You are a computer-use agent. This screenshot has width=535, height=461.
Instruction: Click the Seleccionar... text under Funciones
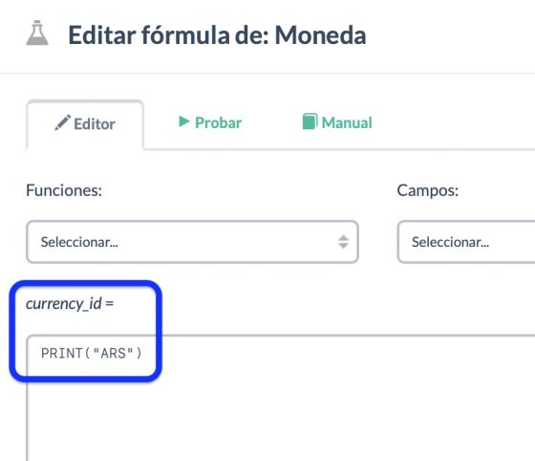pyautogui.click(x=79, y=242)
